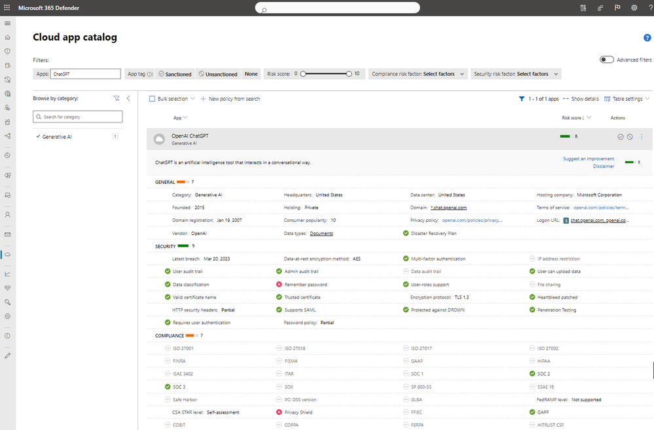Open the Settings gear in top bar
Viewport: 654px width, 430px height.
[x=634, y=7]
